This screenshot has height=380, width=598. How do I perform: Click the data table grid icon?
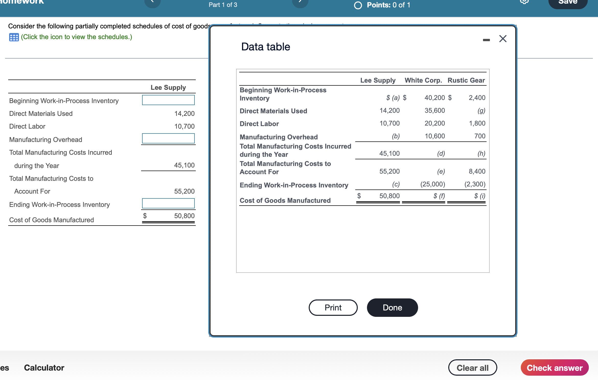[14, 37]
